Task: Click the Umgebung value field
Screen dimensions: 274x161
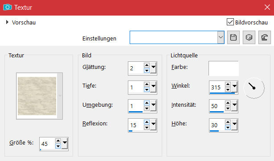Action: (136, 106)
